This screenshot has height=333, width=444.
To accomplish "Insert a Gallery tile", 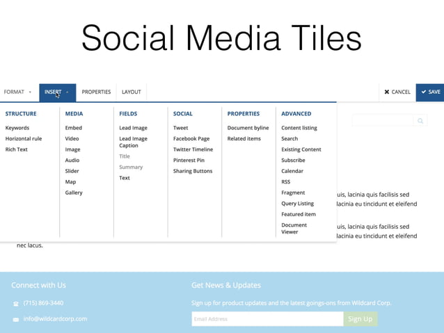I will tap(74, 193).
